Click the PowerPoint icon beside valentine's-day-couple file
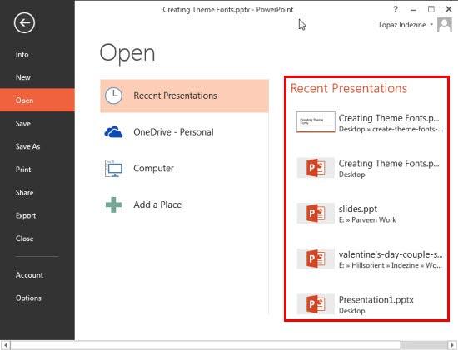This screenshot has height=350, width=458. pos(316,259)
